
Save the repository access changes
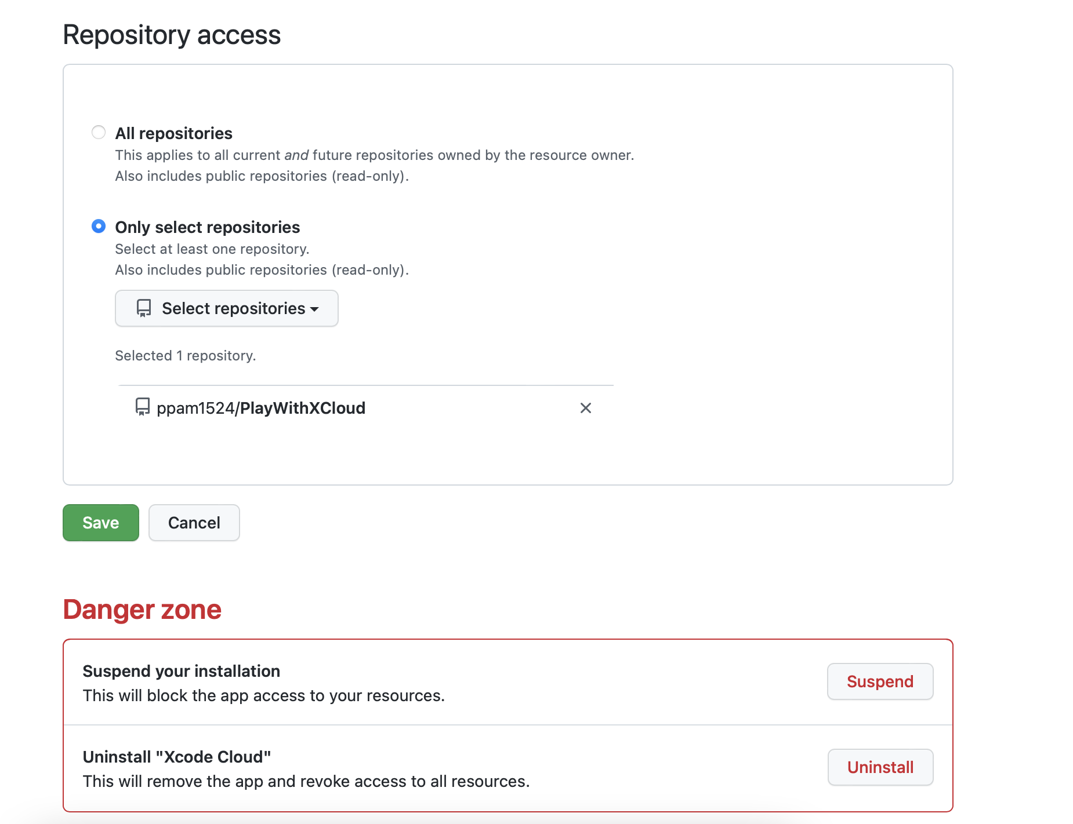tap(100, 522)
